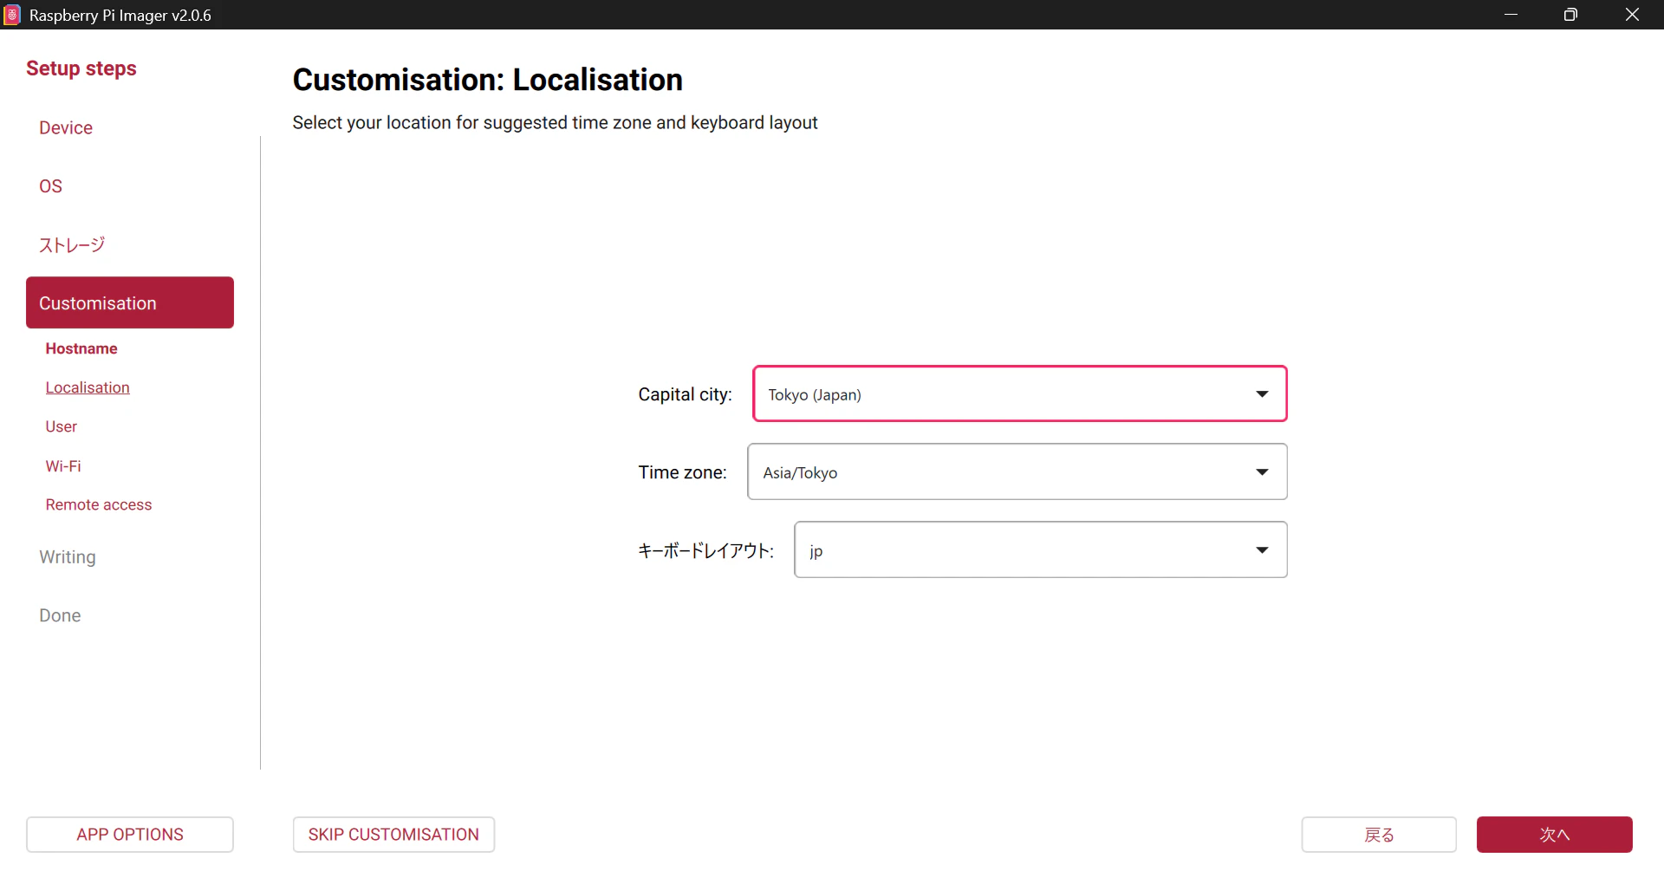Viewport: 1664px width, 871px height.
Task: Go to the ストレージ setup step
Action: coord(72,245)
